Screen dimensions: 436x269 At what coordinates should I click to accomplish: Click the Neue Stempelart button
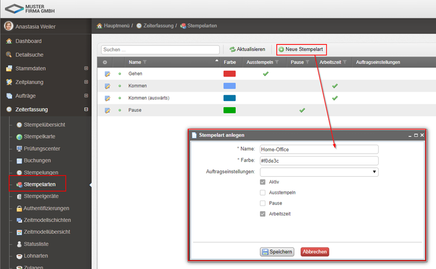pos(301,49)
